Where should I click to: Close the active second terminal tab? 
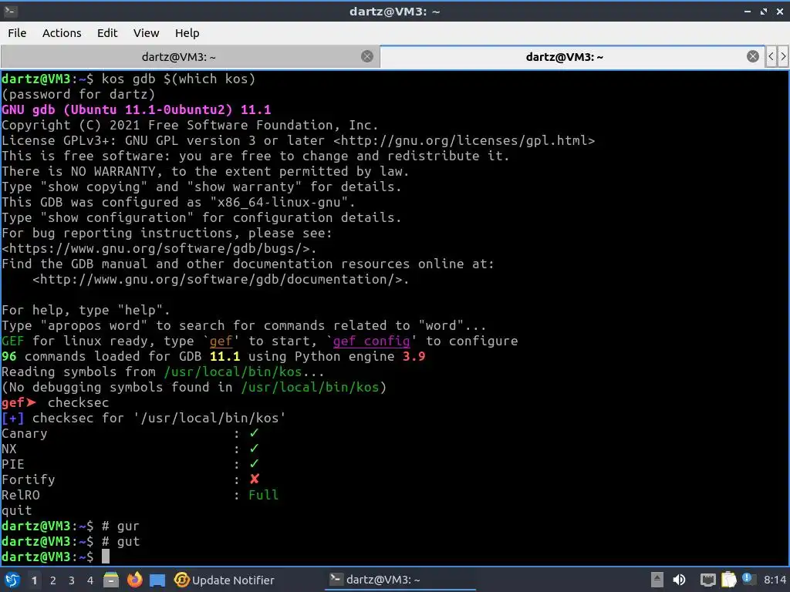(753, 56)
